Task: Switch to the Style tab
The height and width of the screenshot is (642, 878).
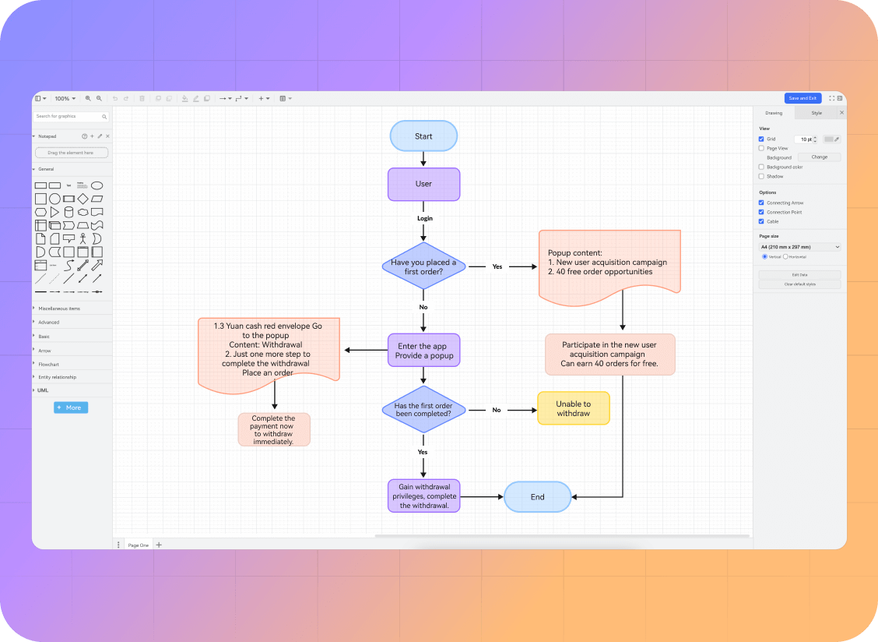Action: click(816, 113)
